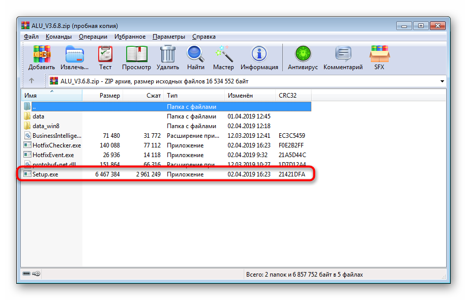Image resolution: width=467 pixels, height=300 pixels.
Task: Open the Параметры menu
Action: click(169, 37)
